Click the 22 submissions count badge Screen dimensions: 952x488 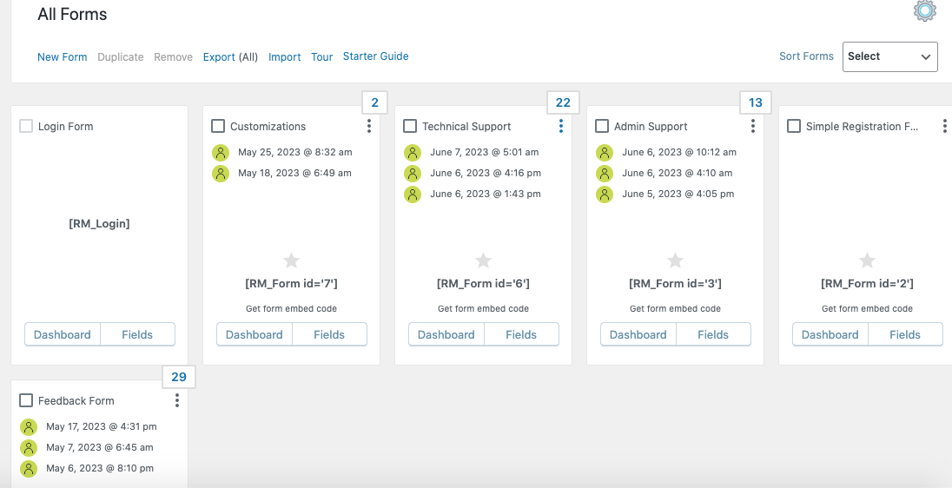click(x=563, y=102)
